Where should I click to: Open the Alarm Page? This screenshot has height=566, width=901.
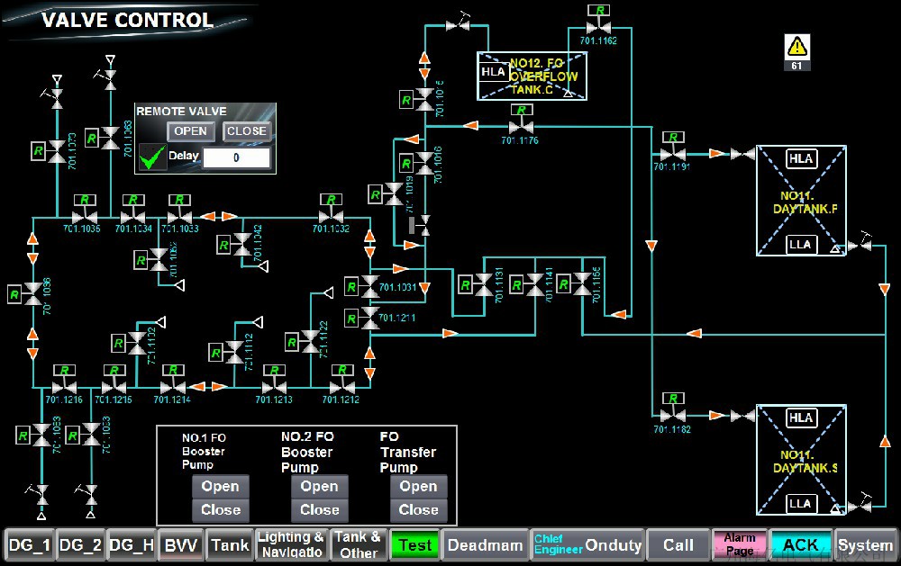(740, 544)
